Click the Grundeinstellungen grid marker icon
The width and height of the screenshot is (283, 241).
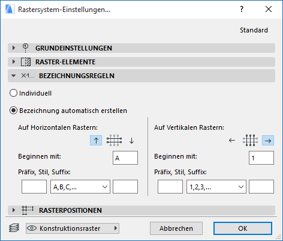click(25, 48)
